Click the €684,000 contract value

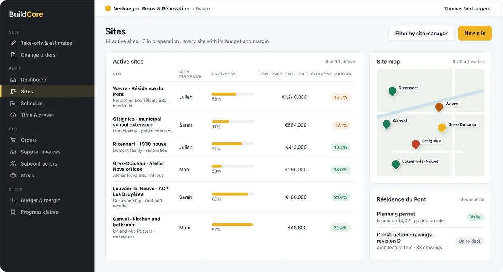pos(296,125)
